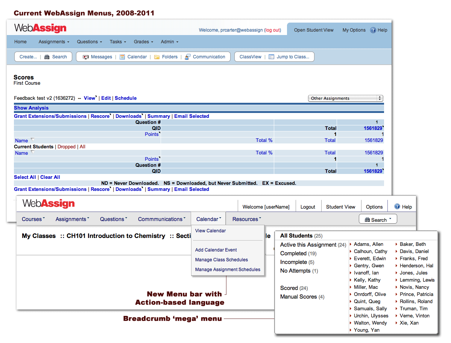Choose View Calendar from the Calendar menu
Image resolution: width=451 pixels, height=343 pixels.
211,231
